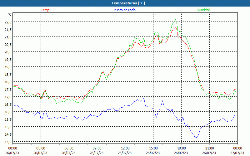
Task: Click the '00:00' label dated 27/07/23
Action: coord(238,149)
